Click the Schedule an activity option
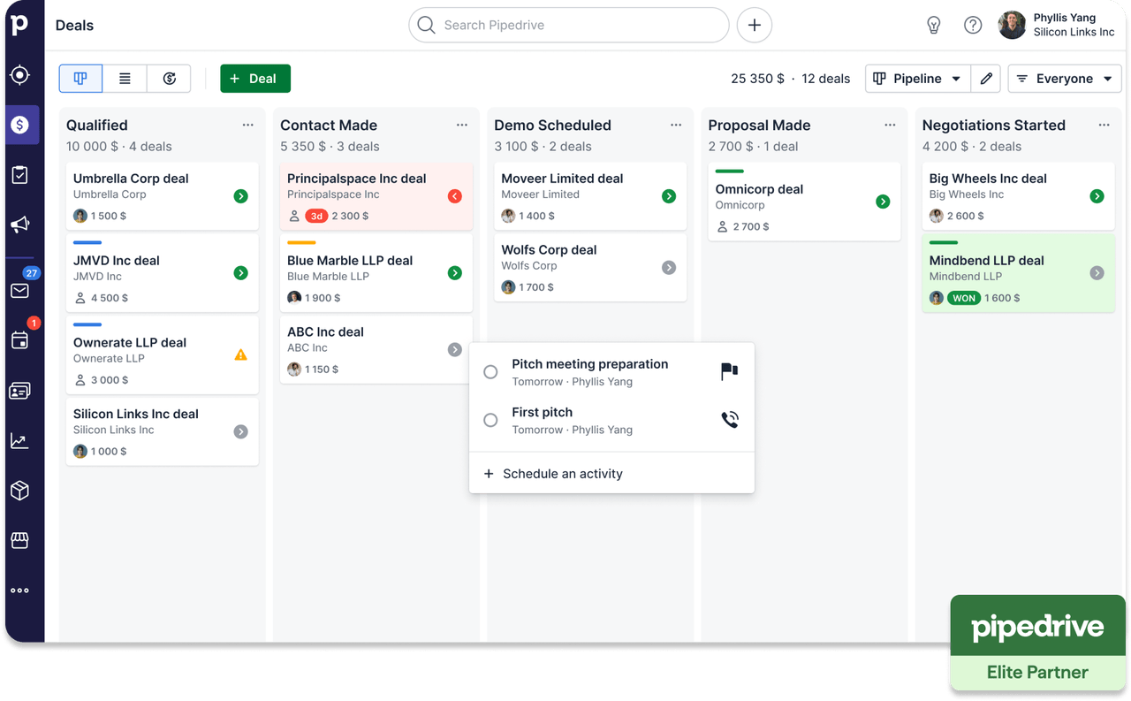Screen dimensions: 1131x701 point(611,474)
